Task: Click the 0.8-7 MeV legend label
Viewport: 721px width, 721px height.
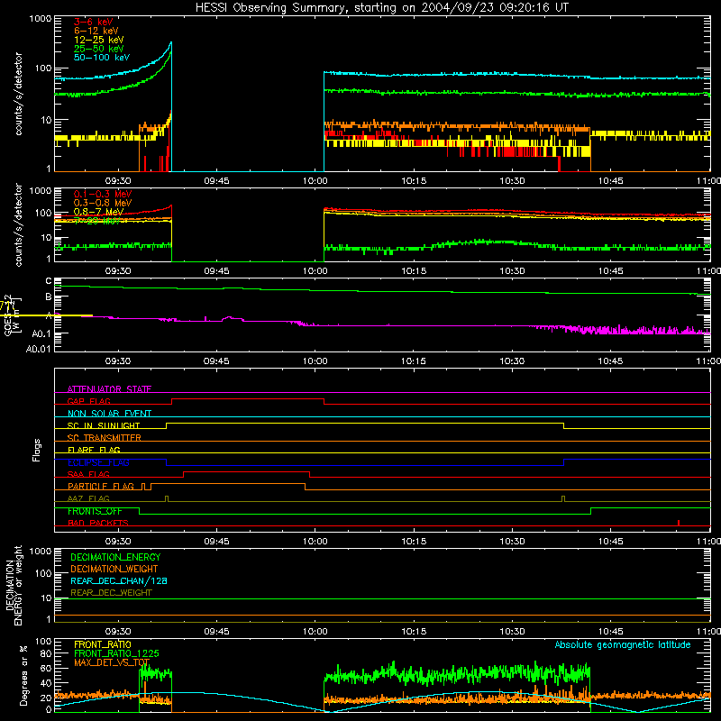Action: click(98, 212)
